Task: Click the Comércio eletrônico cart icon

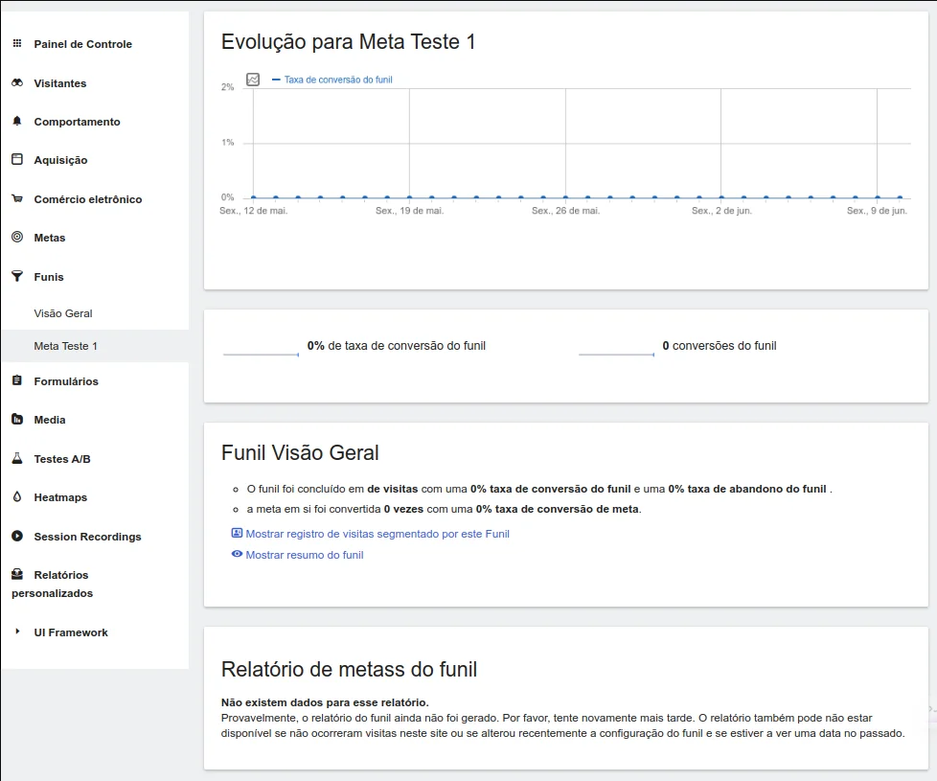Action: pos(17,199)
